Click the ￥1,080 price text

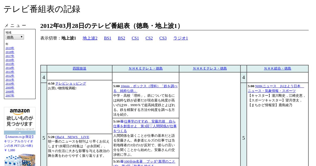[x=9, y=150]
